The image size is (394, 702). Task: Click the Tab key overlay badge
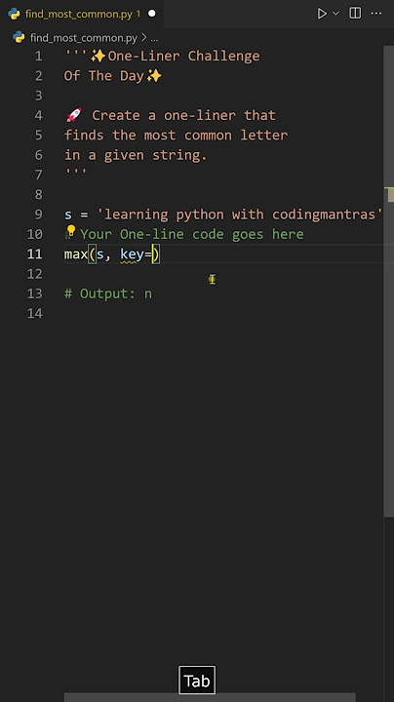[197, 681]
